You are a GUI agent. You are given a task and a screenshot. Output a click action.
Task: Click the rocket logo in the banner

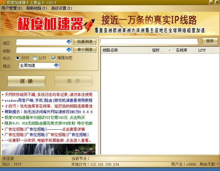coord(89,24)
